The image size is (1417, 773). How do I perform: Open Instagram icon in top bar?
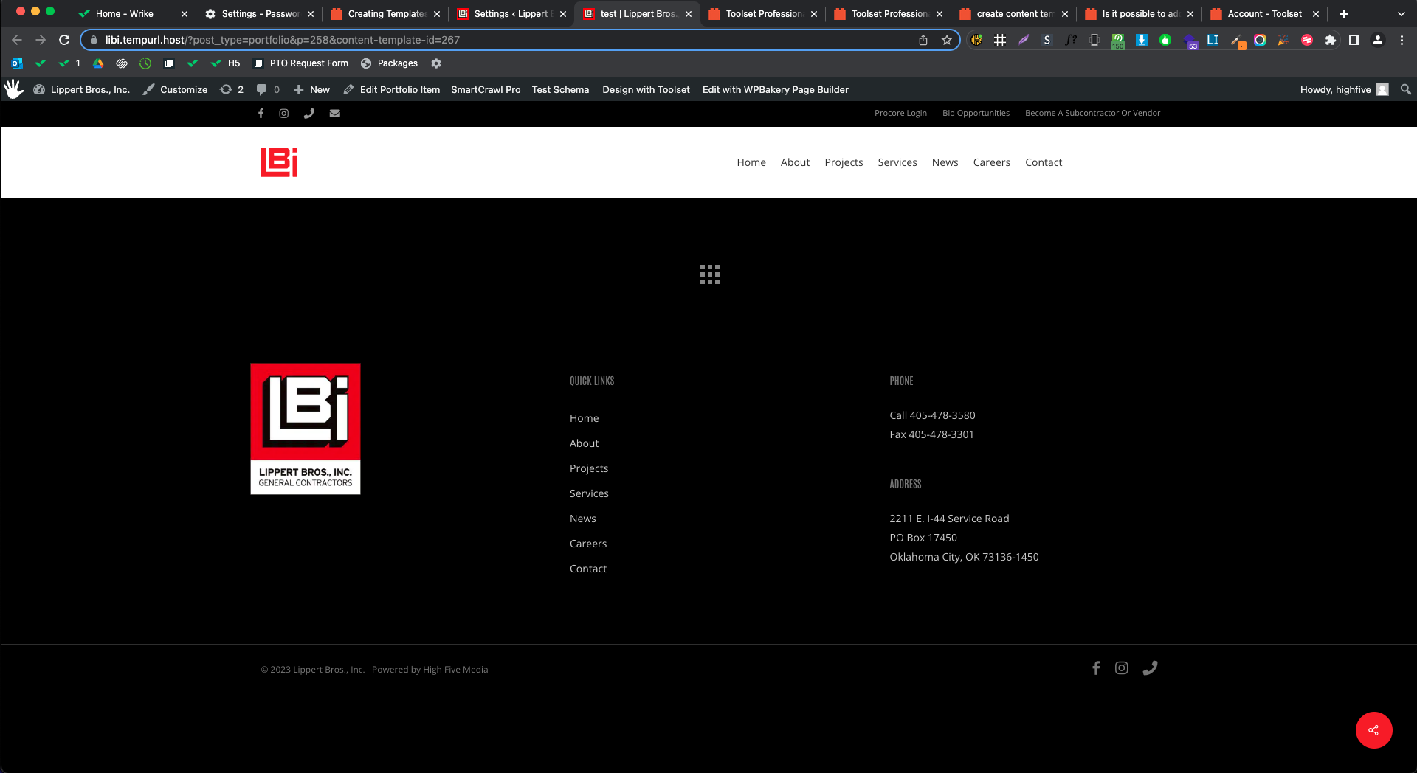pos(284,114)
